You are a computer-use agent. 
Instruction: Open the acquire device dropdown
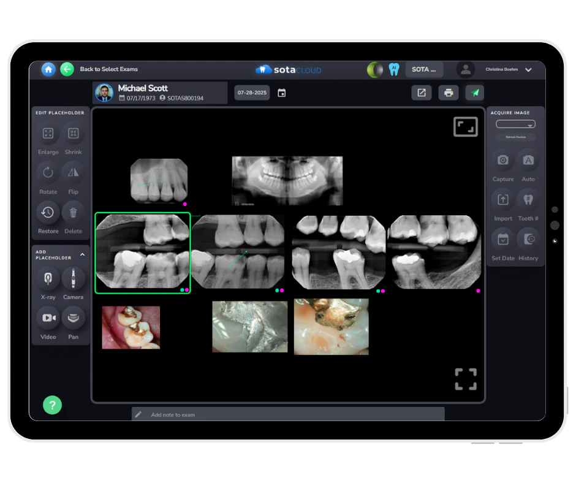click(515, 124)
